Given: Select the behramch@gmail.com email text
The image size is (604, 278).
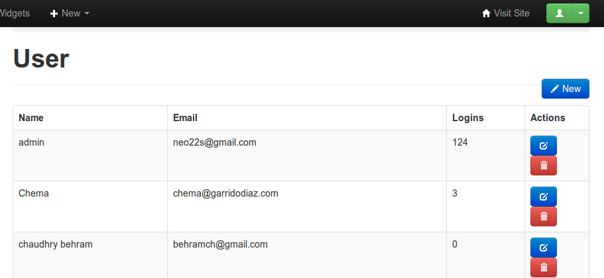Looking at the screenshot, I should [x=220, y=244].
